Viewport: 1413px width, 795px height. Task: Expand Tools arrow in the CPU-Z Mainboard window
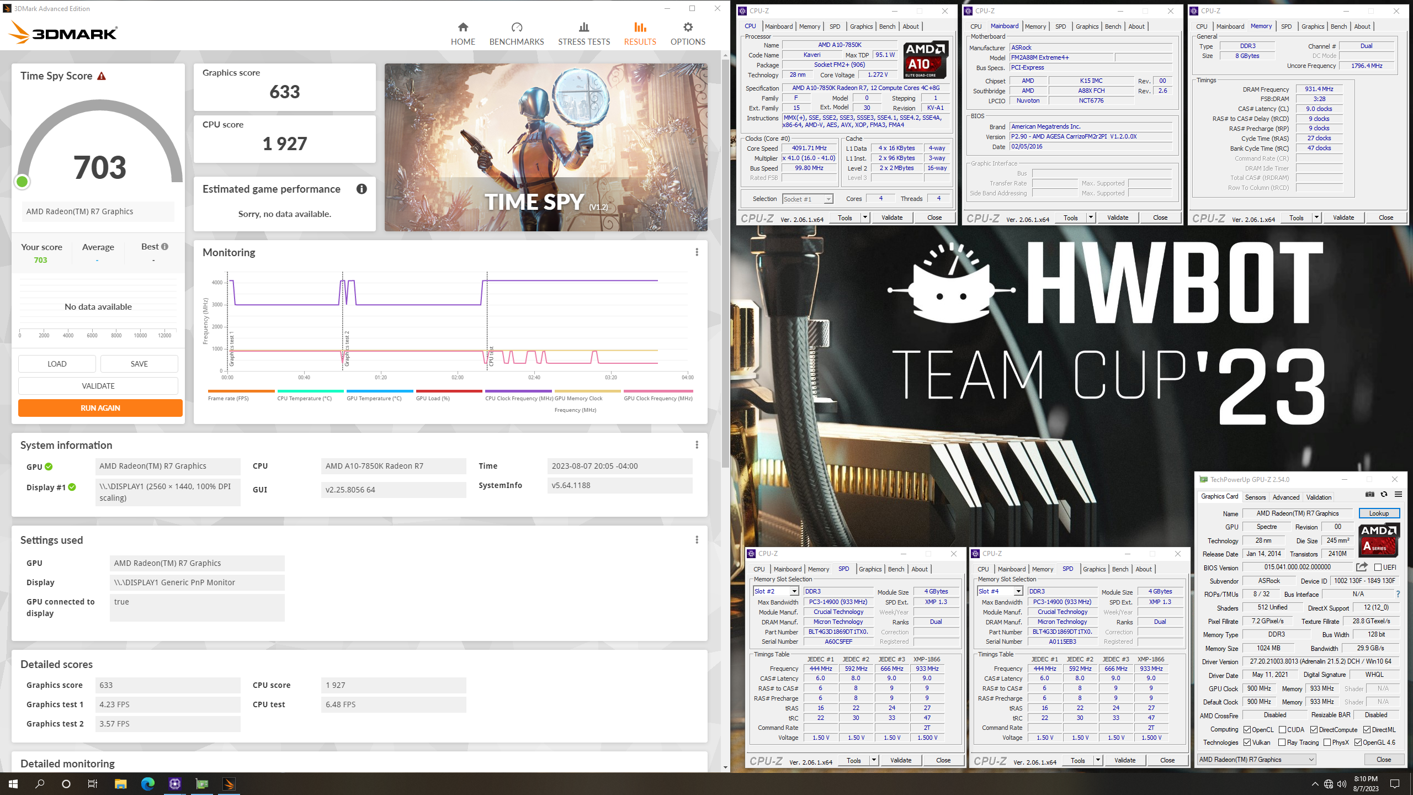click(x=1091, y=218)
